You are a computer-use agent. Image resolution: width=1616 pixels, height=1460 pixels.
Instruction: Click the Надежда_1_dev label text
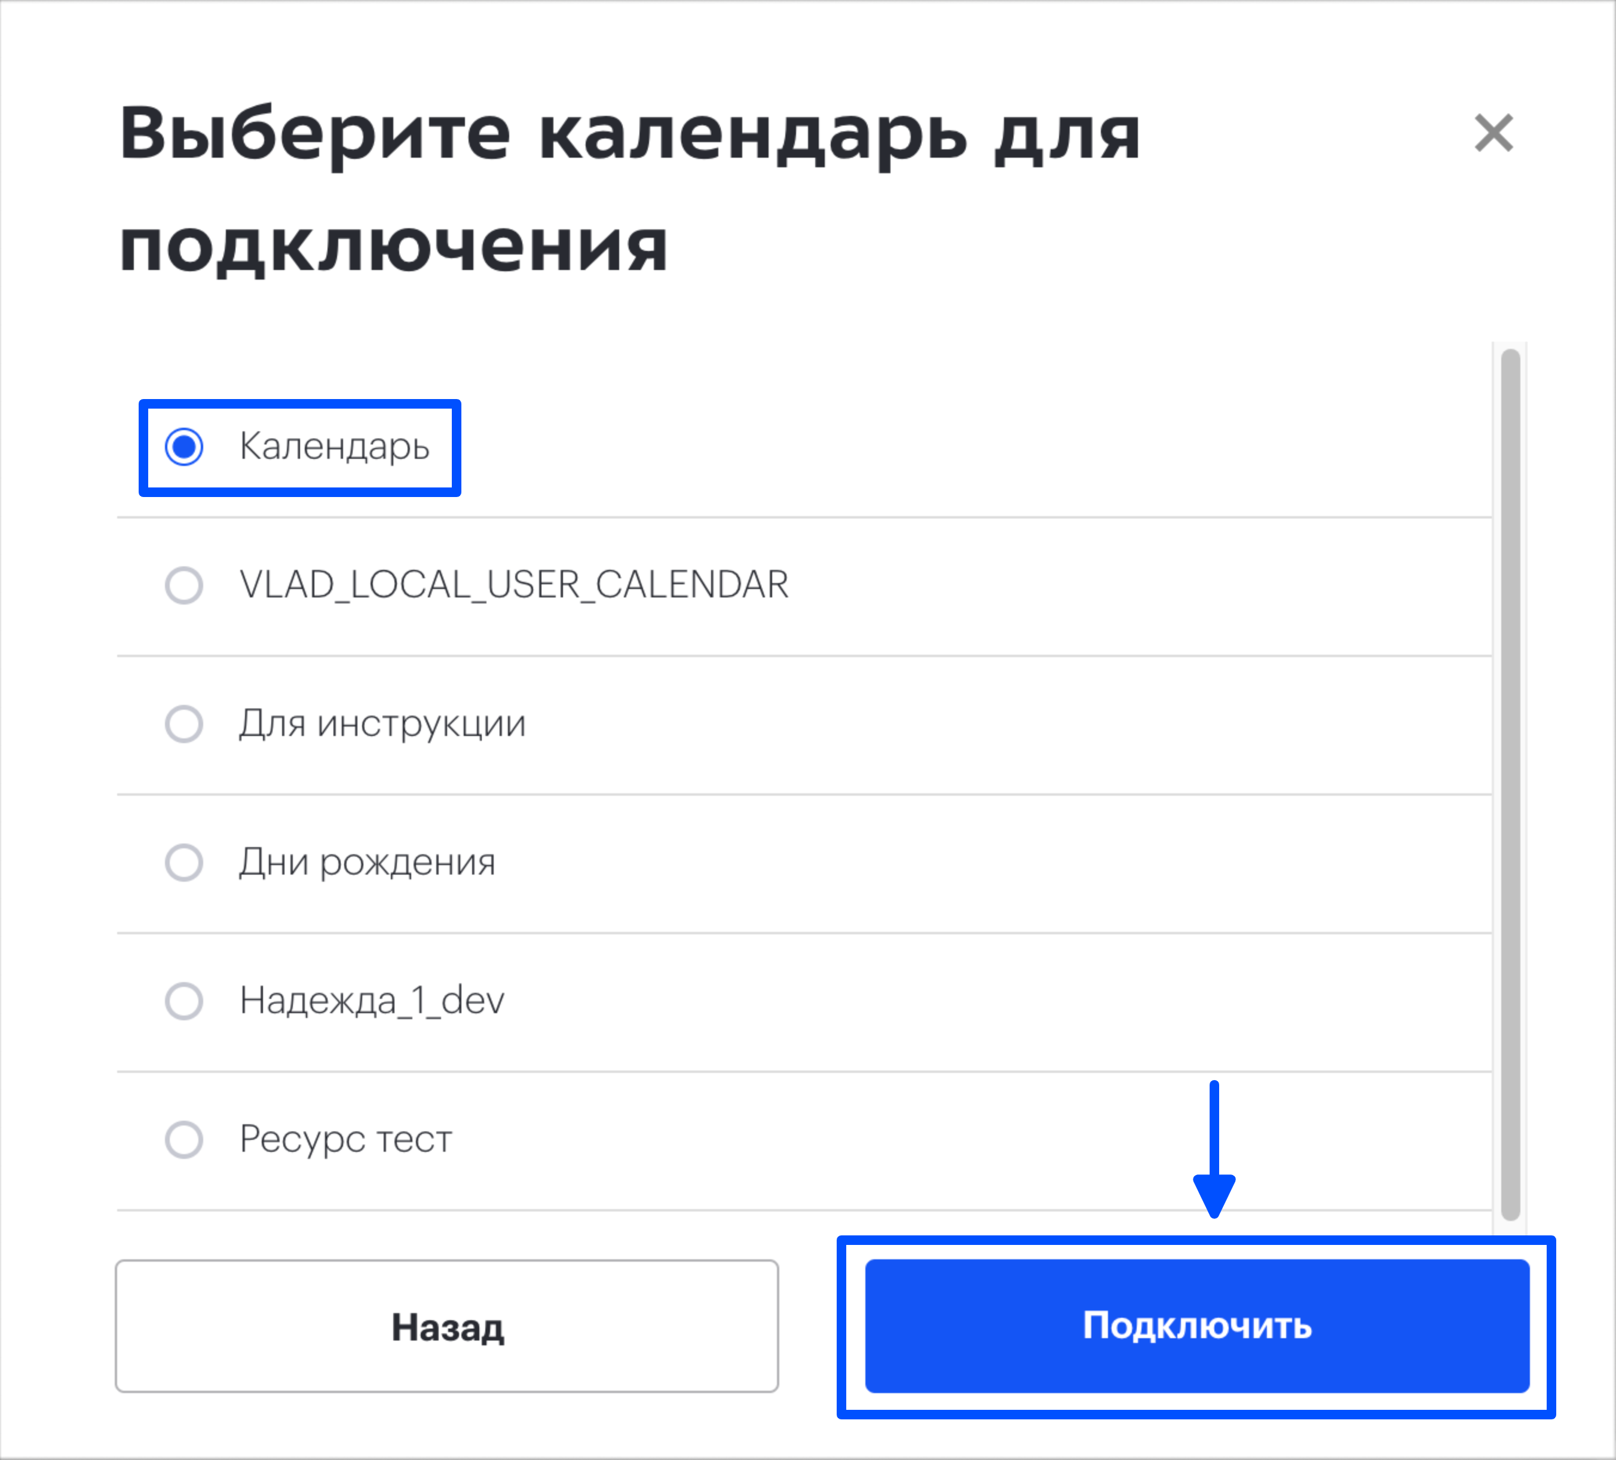372,1001
